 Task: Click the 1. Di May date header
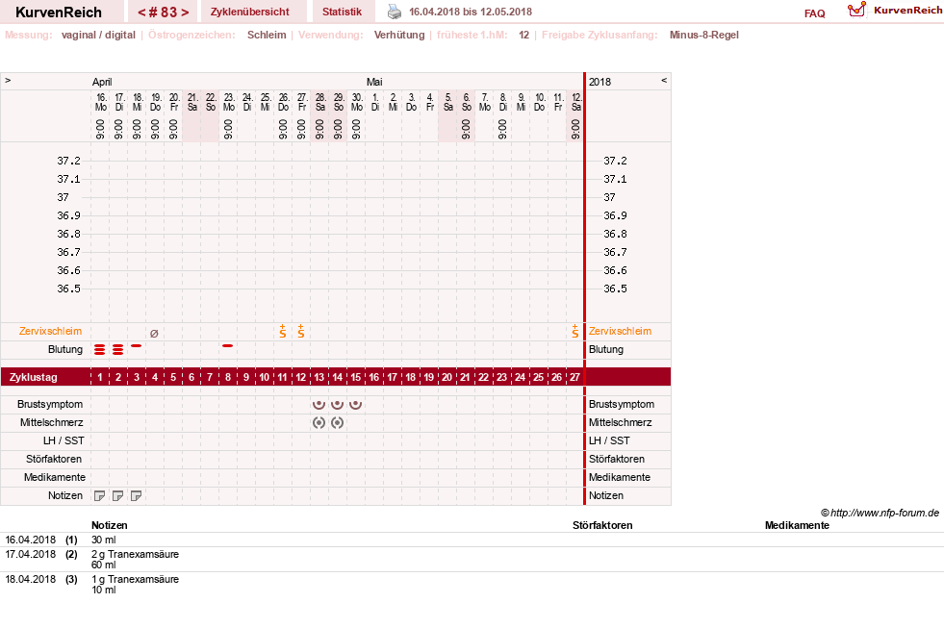tap(374, 102)
